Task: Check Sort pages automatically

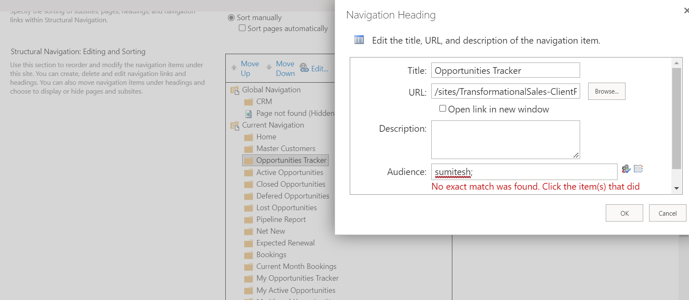Action: (242, 28)
